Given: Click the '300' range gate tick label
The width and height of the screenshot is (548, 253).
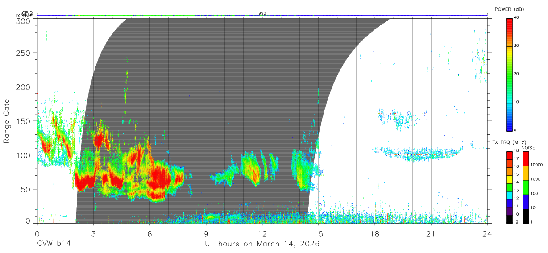Looking at the screenshot, I should (24, 21).
